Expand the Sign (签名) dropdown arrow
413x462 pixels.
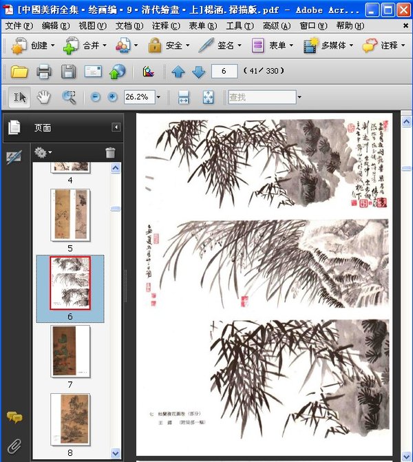(240, 45)
